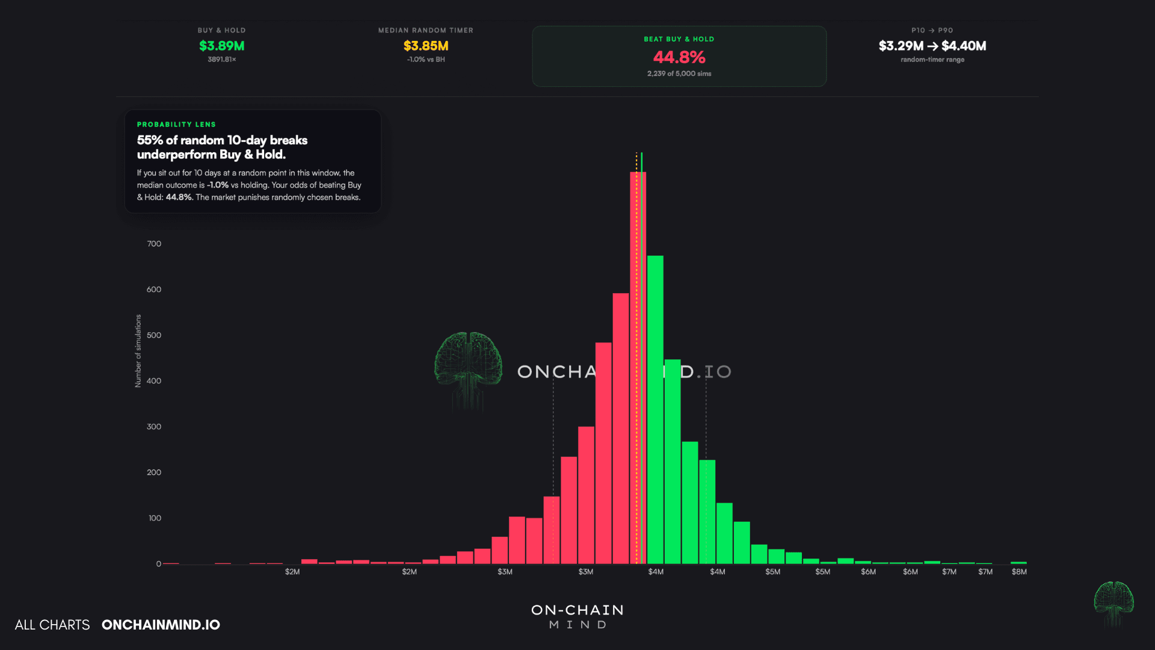Click the tallest red histogram bar
Viewport: 1155px width, 650px height.
638,368
